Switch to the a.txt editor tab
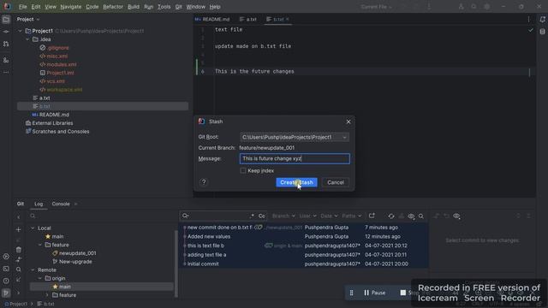 [248, 19]
